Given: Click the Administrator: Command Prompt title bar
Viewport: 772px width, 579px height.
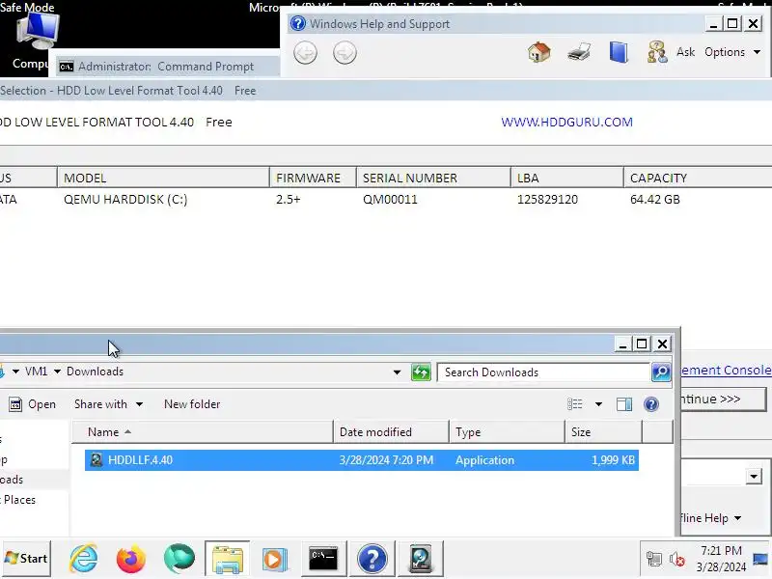Looking at the screenshot, I should (x=165, y=67).
